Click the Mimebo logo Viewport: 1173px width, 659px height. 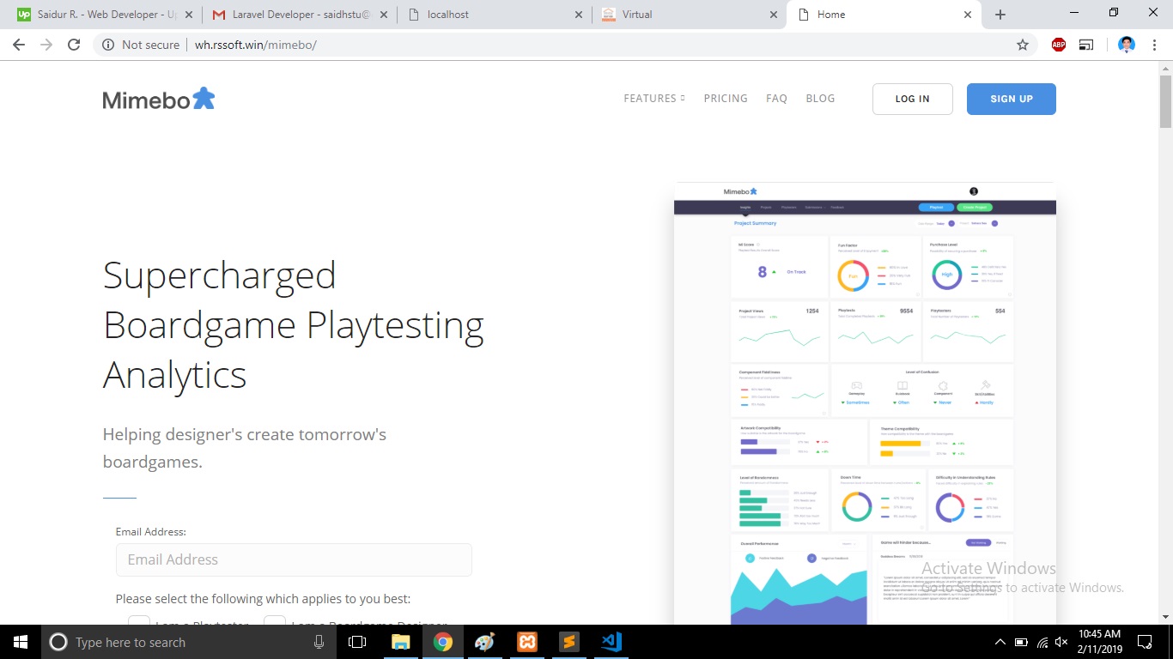pyautogui.click(x=159, y=99)
